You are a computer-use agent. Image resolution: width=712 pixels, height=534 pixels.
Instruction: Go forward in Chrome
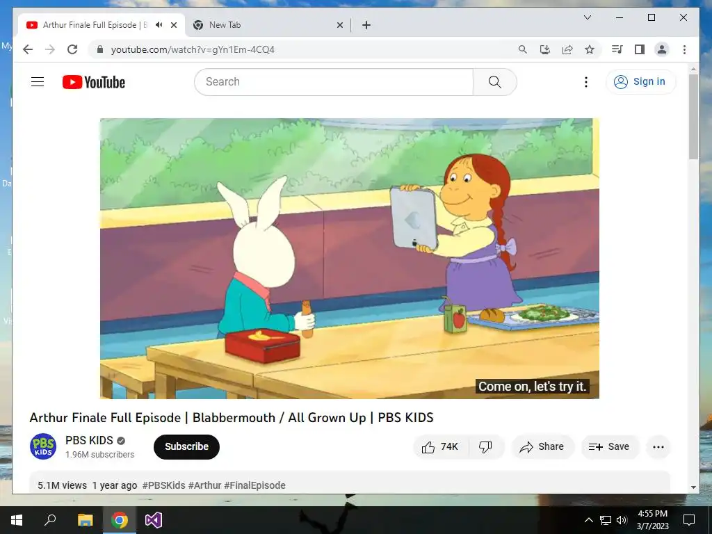coord(50,49)
